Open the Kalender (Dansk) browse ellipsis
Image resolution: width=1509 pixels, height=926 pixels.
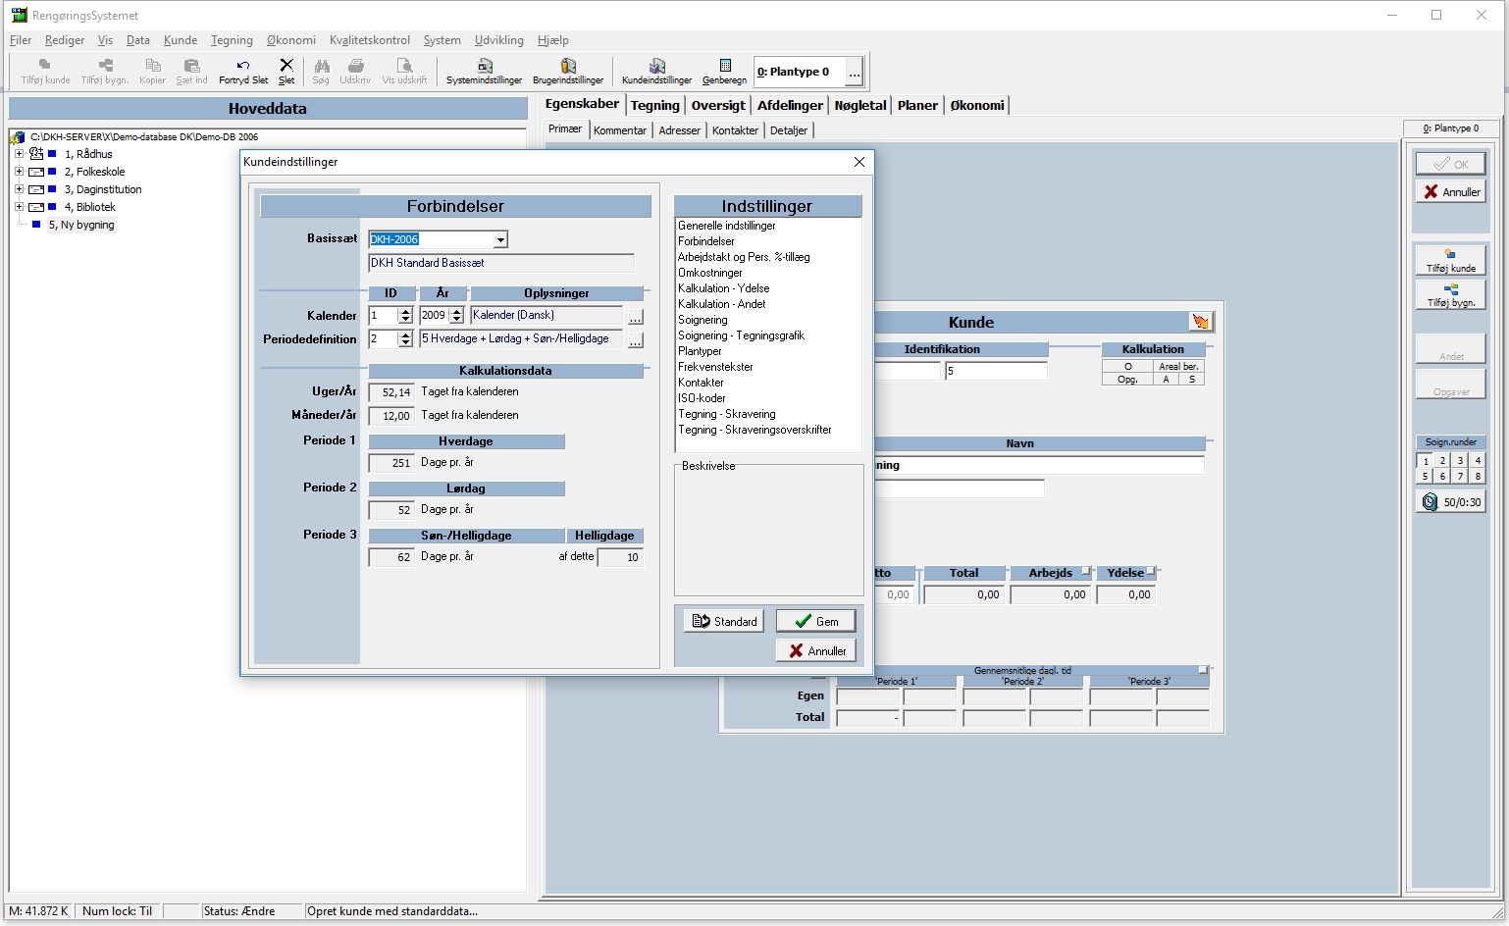[636, 317]
